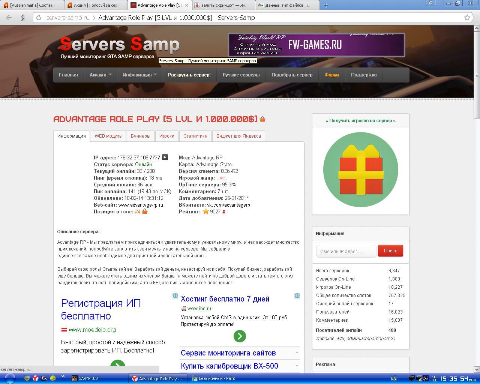Open 'Регистрация ИП бесплатно' ad link

click(x=101, y=309)
